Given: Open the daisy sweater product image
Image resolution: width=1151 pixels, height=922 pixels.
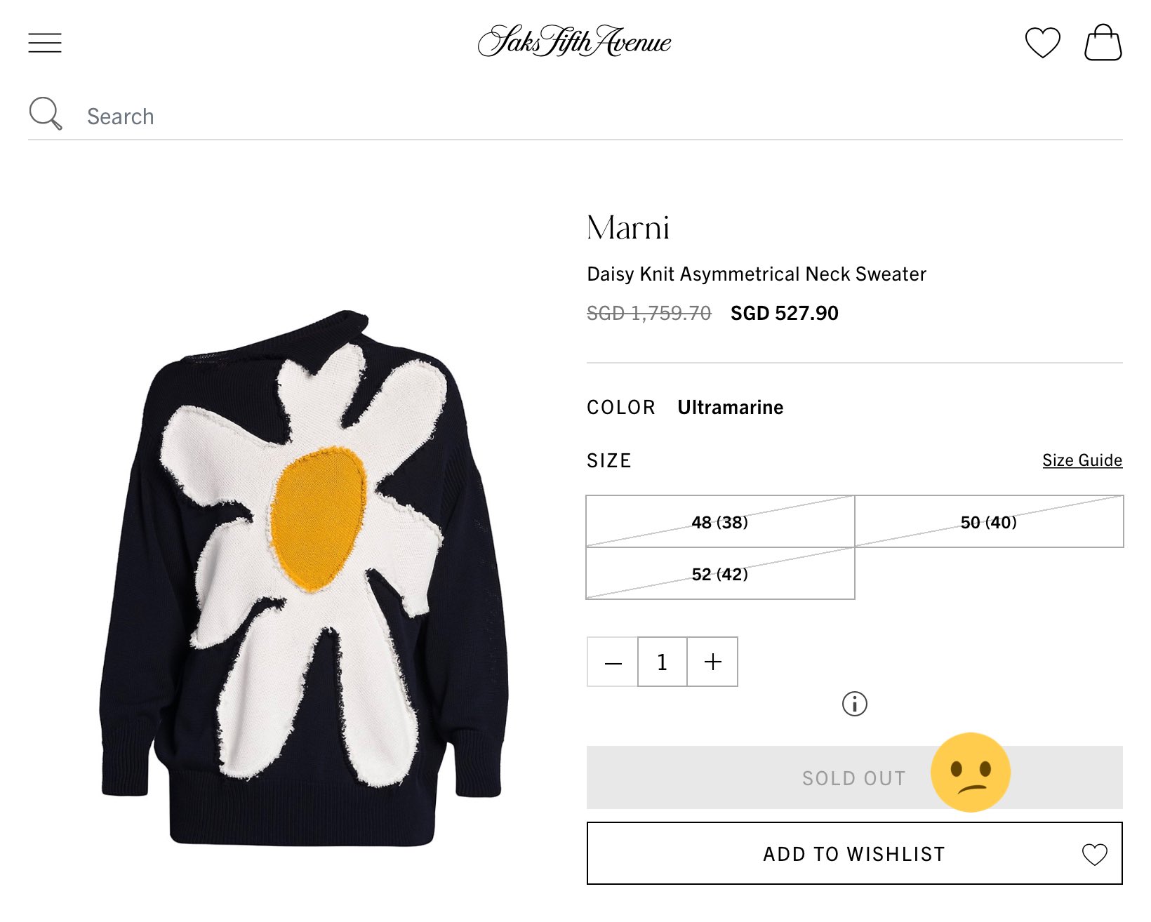Looking at the screenshot, I should [304, 577].
